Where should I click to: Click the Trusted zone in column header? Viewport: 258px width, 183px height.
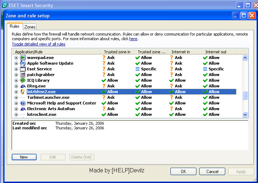click(117, 52)
